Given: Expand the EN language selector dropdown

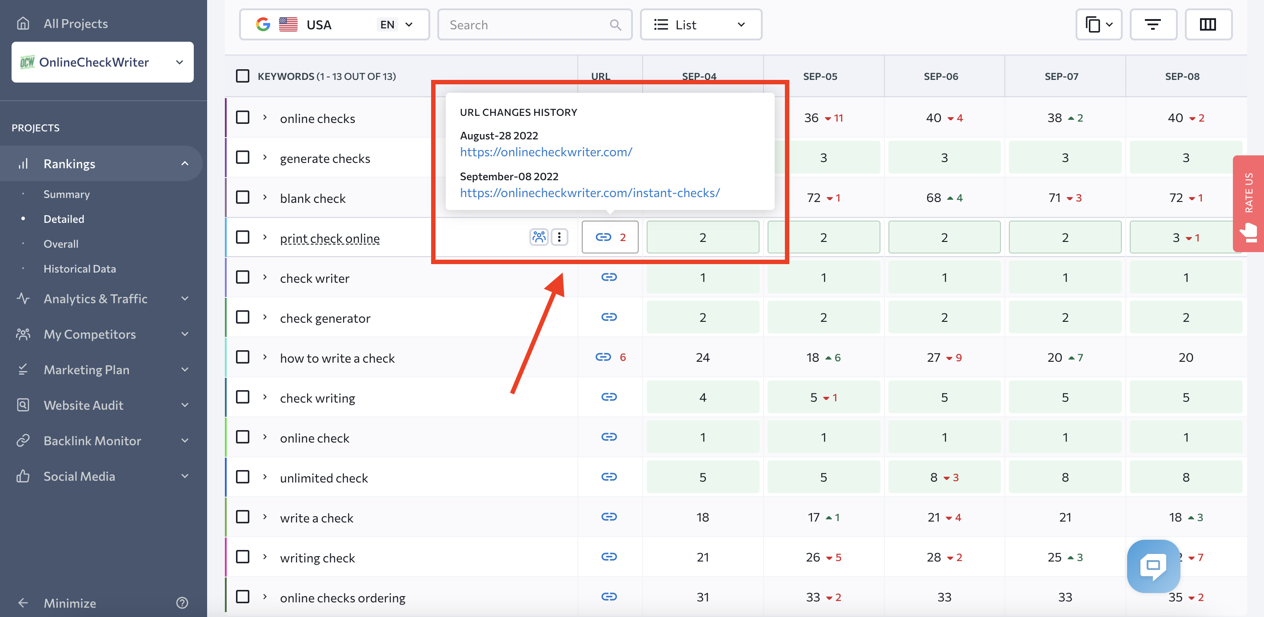Looking at the screenshot, I should [396, 24].
